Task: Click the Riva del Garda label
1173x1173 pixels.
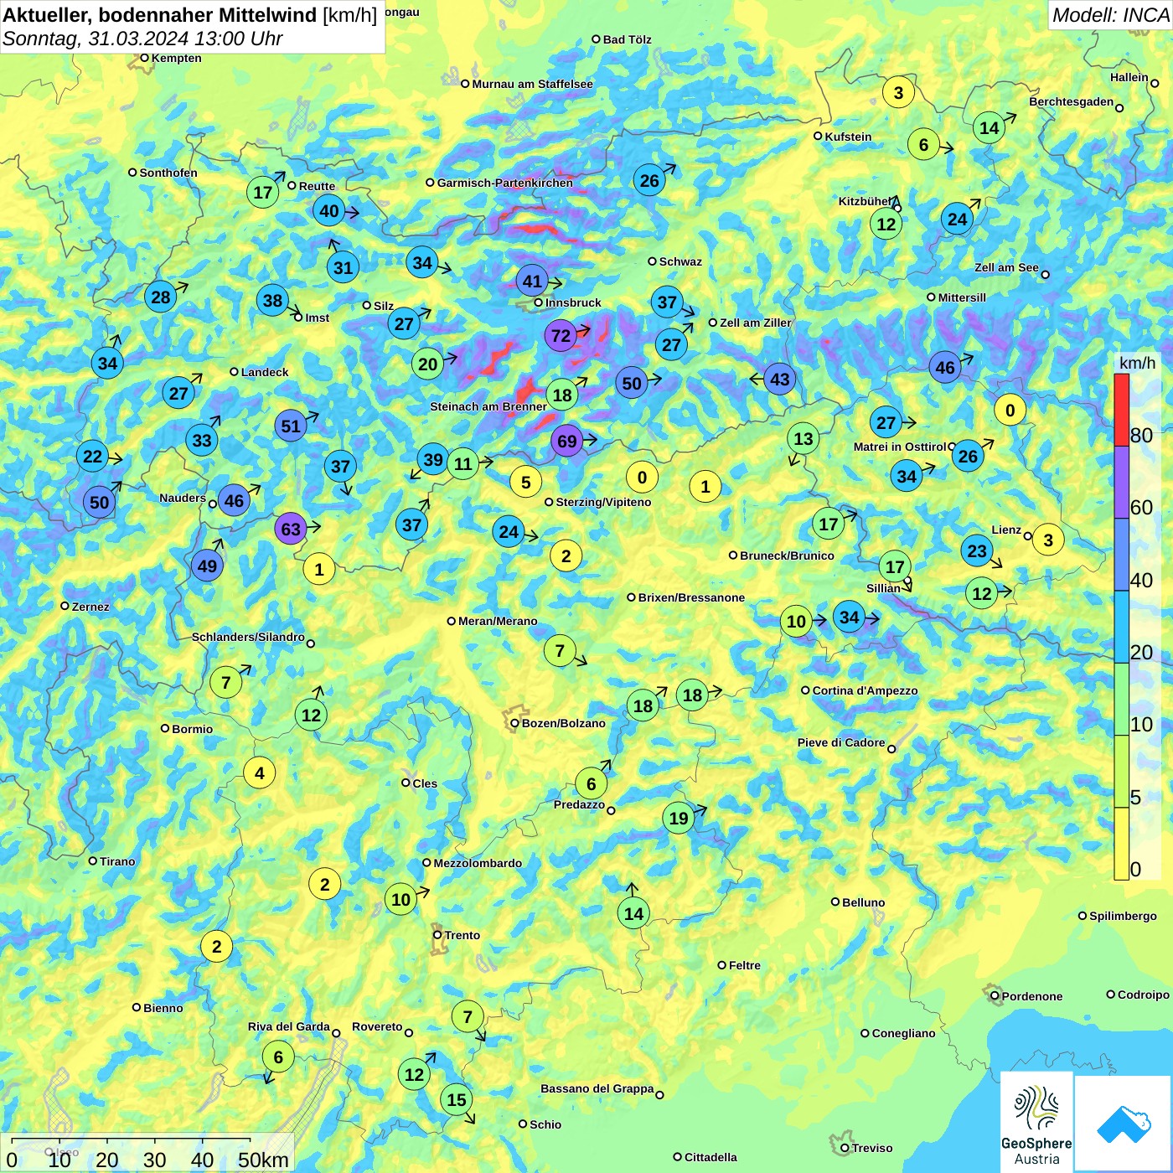Action: [288, 1026]
